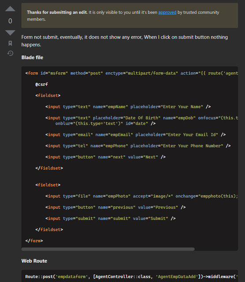Click the Web Route heading
The height and width of the screenshot is (282, 245).
(34, 261)
